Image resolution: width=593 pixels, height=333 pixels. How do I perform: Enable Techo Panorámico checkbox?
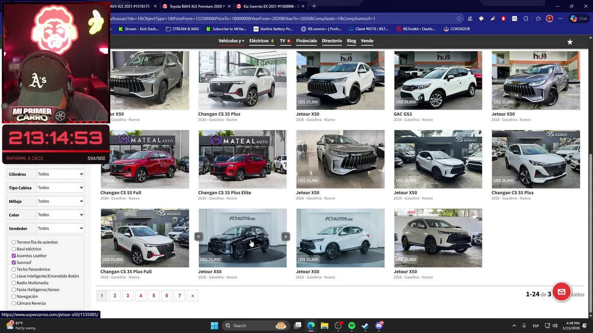coord(14,269)
